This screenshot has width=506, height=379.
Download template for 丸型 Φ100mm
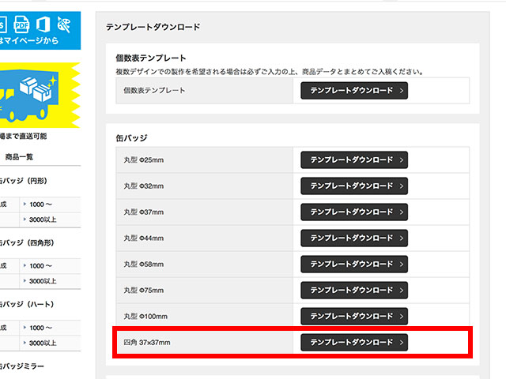[x=354, y=317]
